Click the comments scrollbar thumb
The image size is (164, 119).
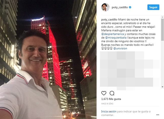coord(162,30)
